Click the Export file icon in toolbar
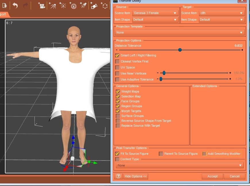The image size is (250, 186). coord(5,5)
